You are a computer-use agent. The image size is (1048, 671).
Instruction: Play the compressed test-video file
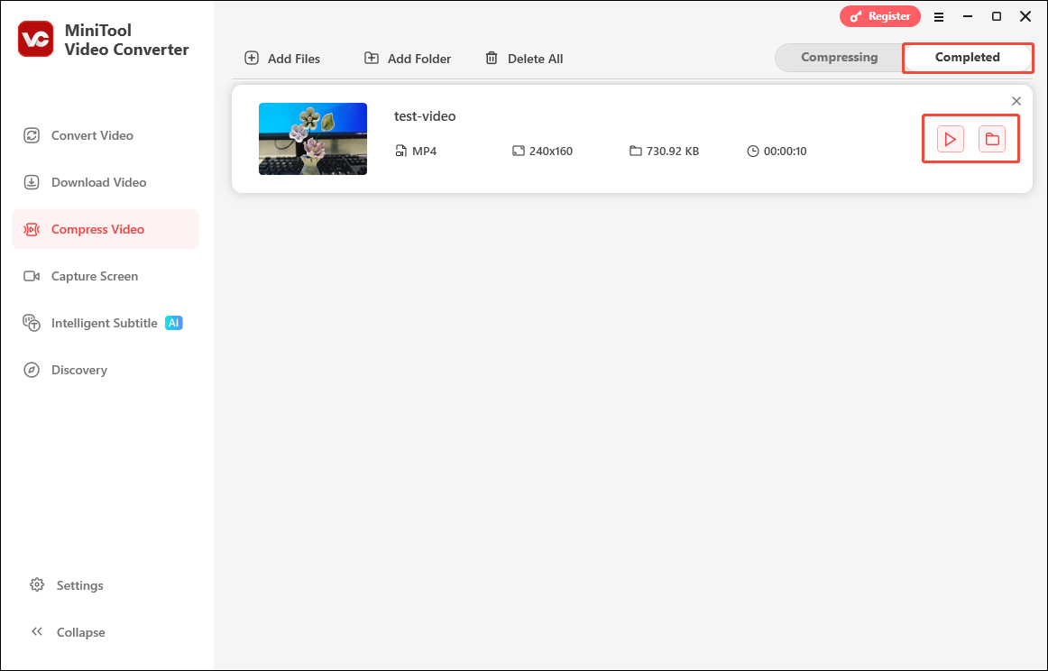[949, 139]
